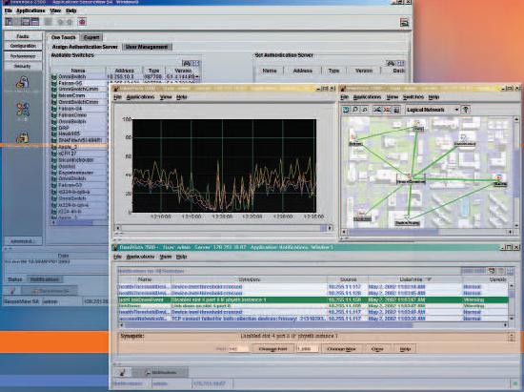
Task: Expand the Synopsis panel scroll arrows
Action: pyautogui.click(x=512, y=337)
